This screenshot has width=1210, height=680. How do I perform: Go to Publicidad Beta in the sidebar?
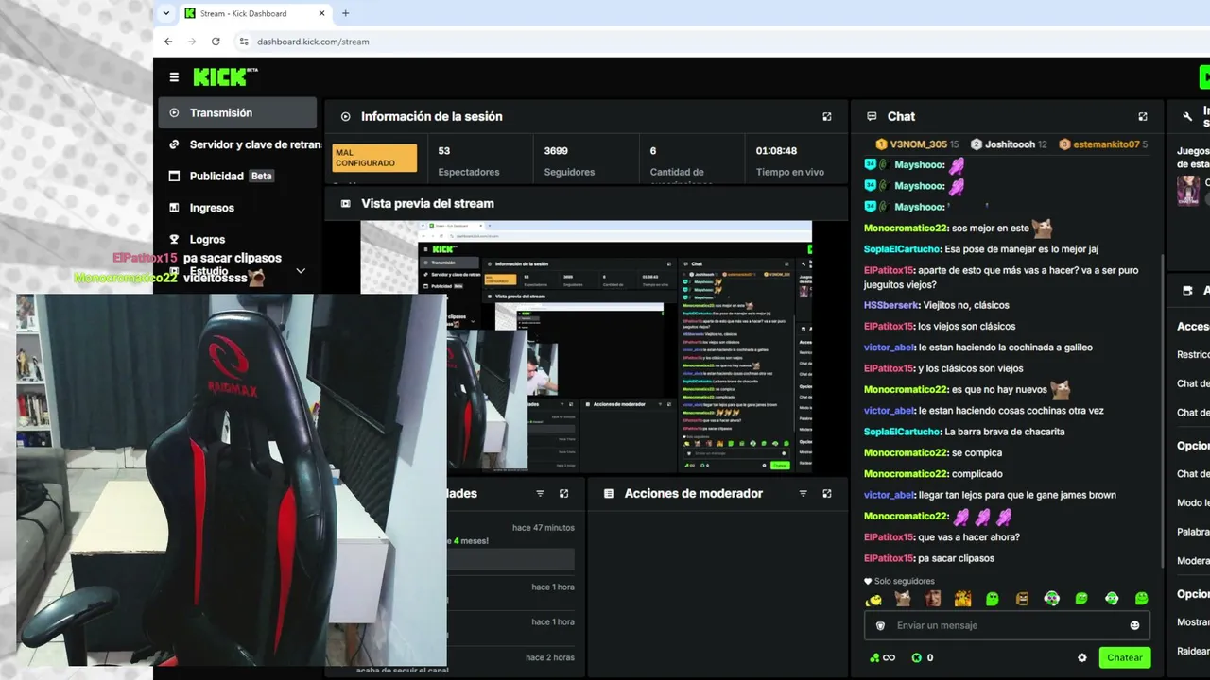pos(237,176)
